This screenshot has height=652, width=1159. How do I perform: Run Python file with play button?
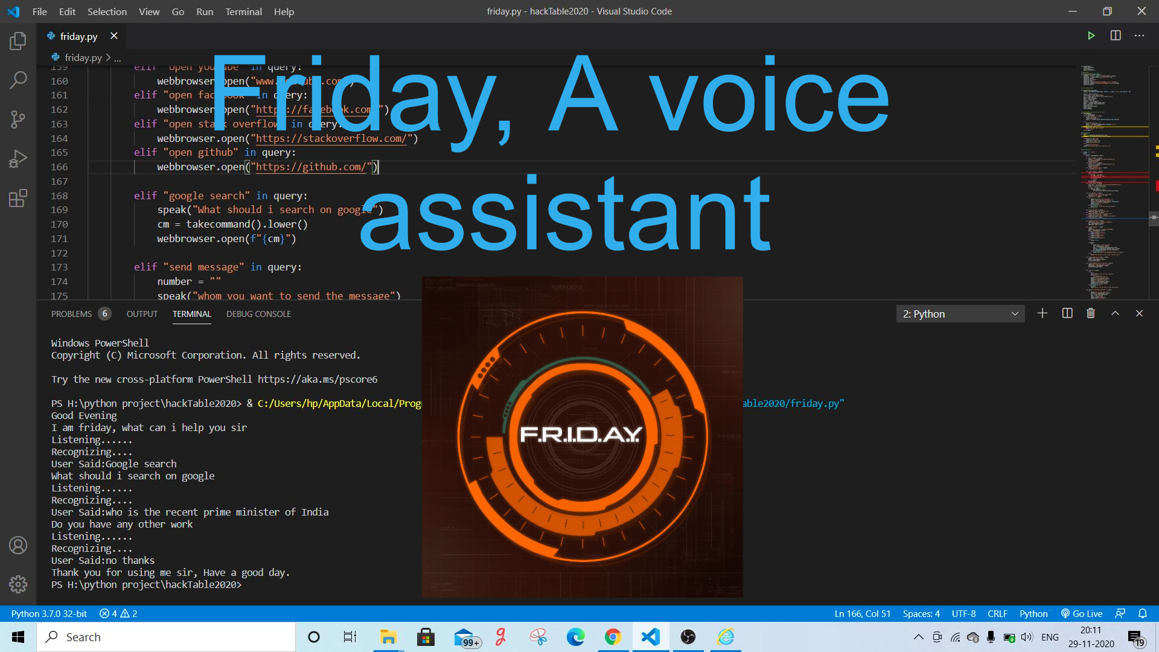click(1091, 36)
